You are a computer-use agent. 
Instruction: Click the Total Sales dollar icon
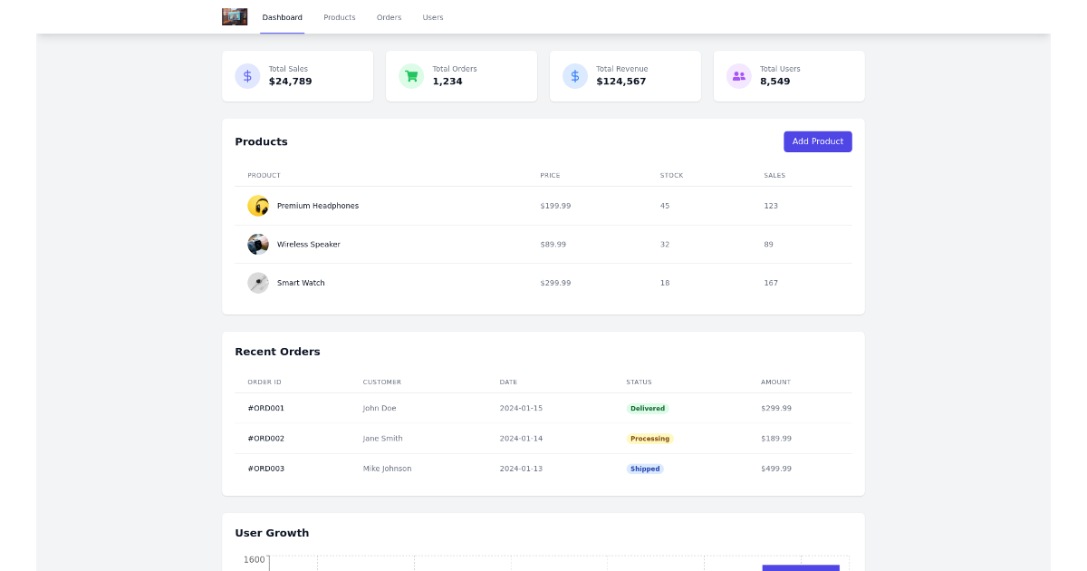pos(247,76)
